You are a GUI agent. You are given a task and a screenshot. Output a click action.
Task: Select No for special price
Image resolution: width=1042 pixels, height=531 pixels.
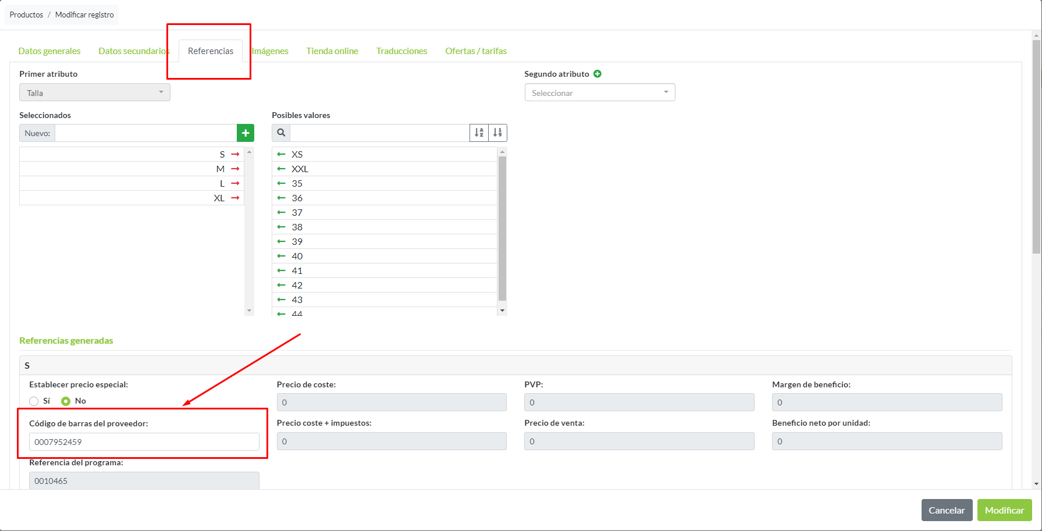66,401
